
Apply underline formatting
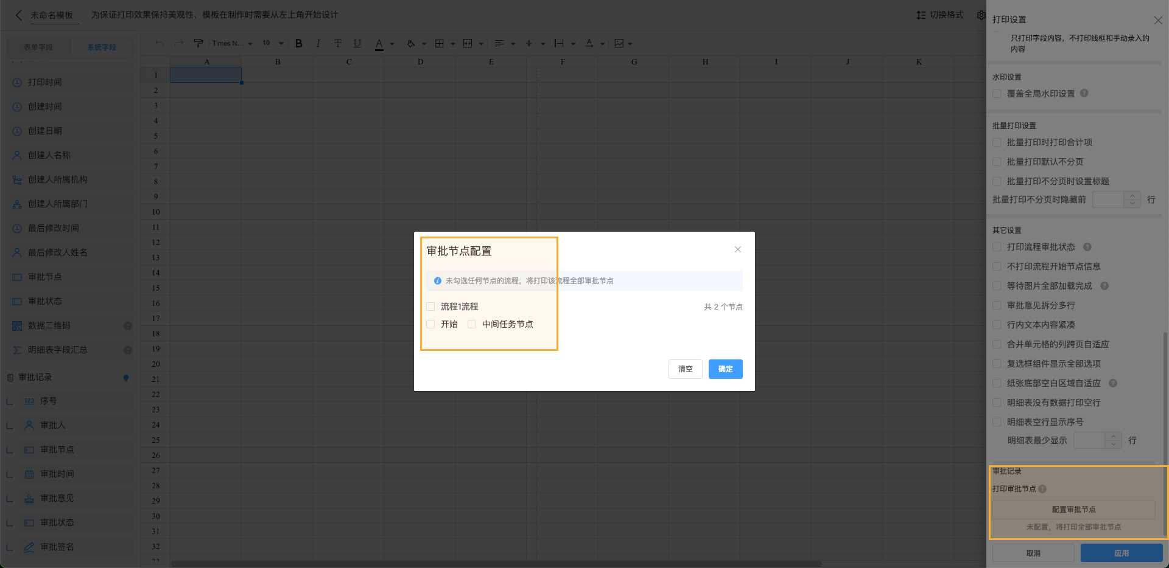tap(357, 43)
